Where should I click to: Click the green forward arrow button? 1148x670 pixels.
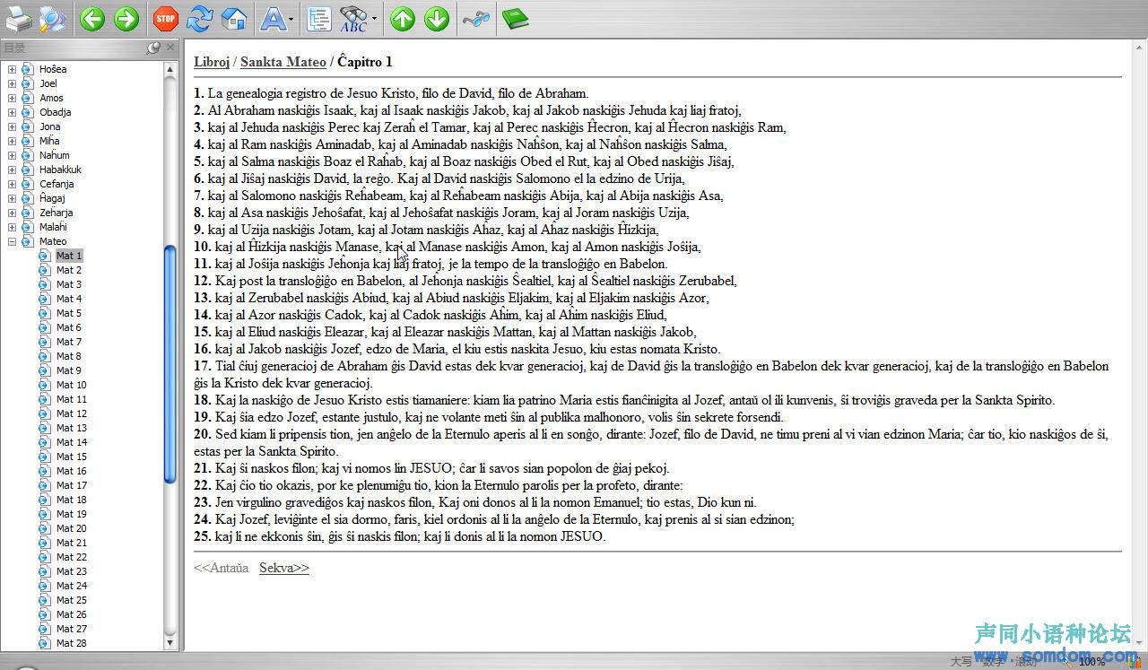[126, 18]
